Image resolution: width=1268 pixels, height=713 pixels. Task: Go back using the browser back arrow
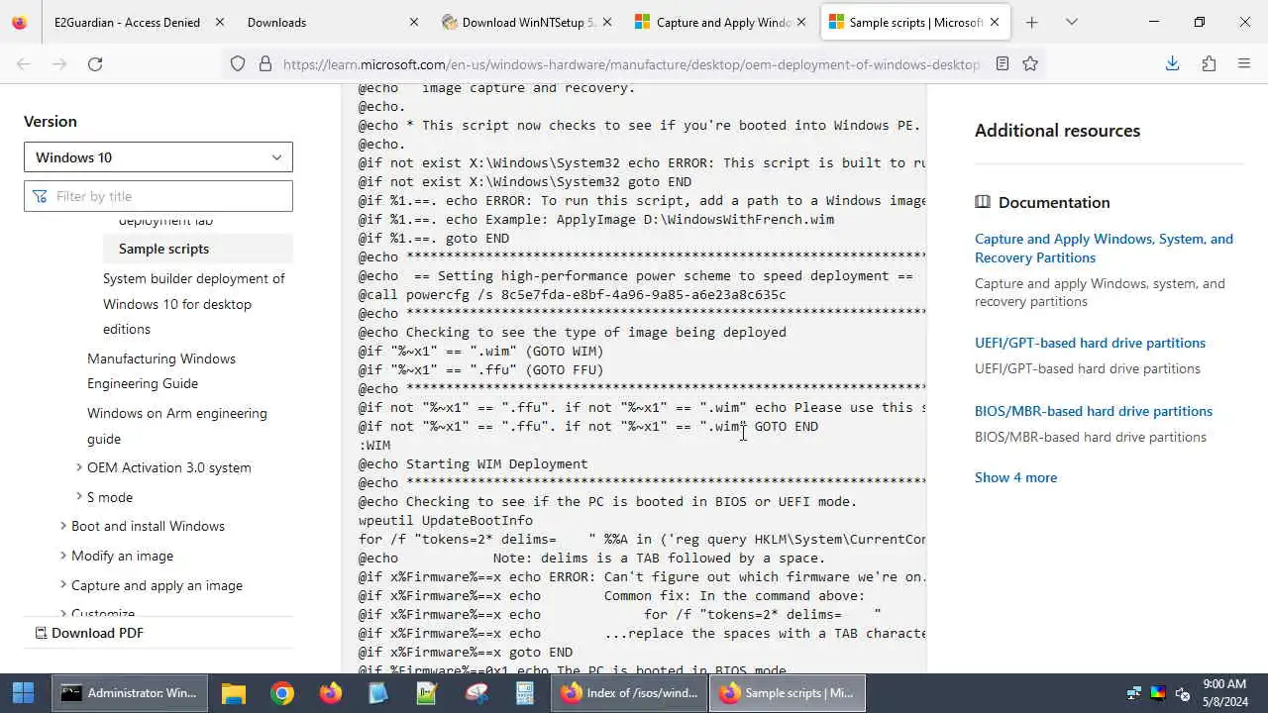coord(24,63)
